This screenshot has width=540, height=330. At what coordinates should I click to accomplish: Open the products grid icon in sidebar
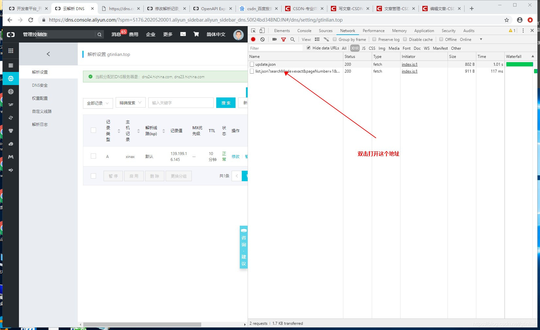pos(11,51)
